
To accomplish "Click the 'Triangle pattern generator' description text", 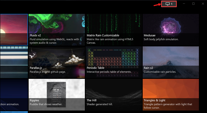I will pos(168,106).
